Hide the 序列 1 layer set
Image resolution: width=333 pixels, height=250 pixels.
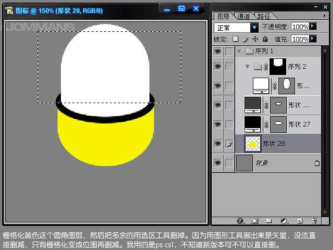click(x=217, y=51)
